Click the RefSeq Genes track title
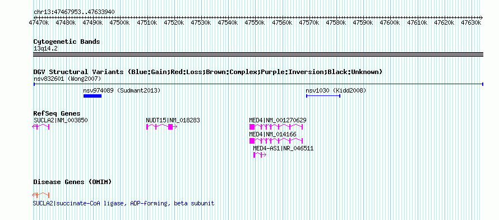 [57, 113]
